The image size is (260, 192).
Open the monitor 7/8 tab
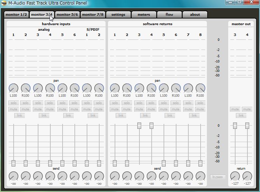click(93, 15)
